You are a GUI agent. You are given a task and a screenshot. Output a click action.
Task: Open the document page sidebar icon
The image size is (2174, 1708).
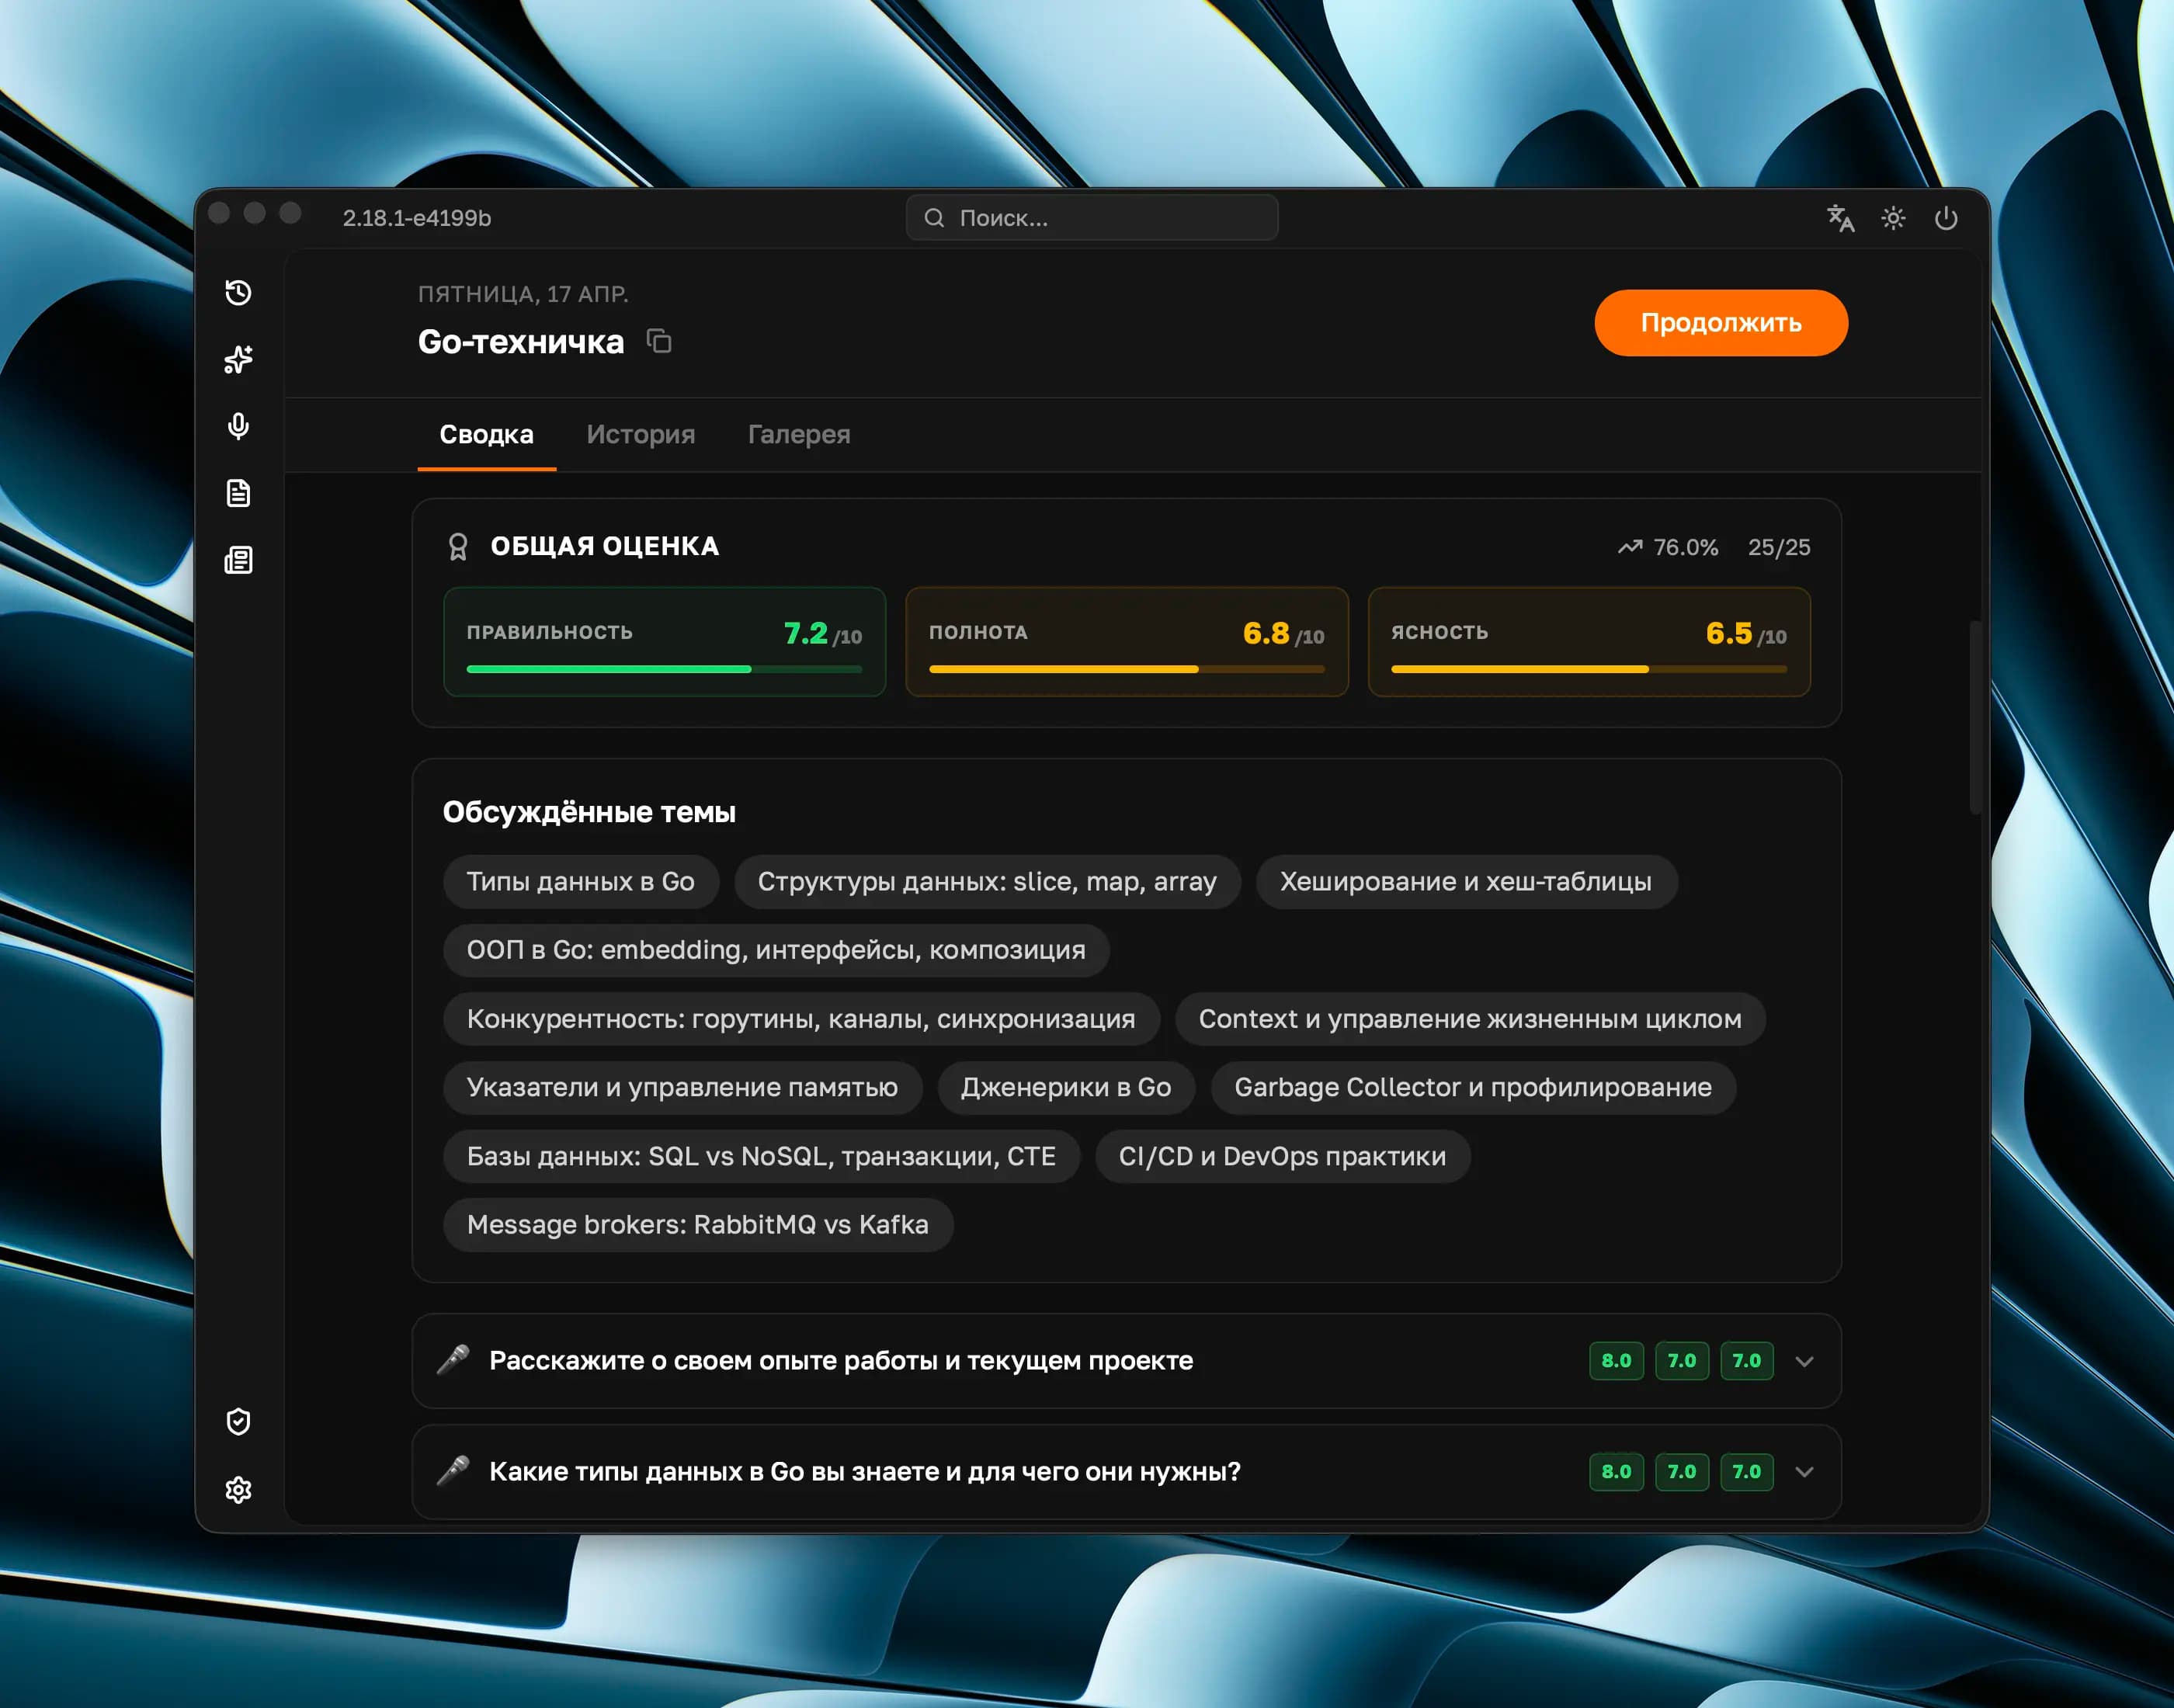(238, 493)
